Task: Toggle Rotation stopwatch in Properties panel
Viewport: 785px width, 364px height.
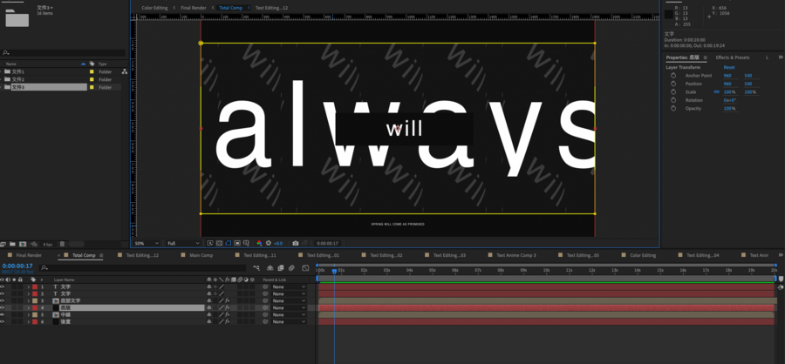Action: (673, 100)
